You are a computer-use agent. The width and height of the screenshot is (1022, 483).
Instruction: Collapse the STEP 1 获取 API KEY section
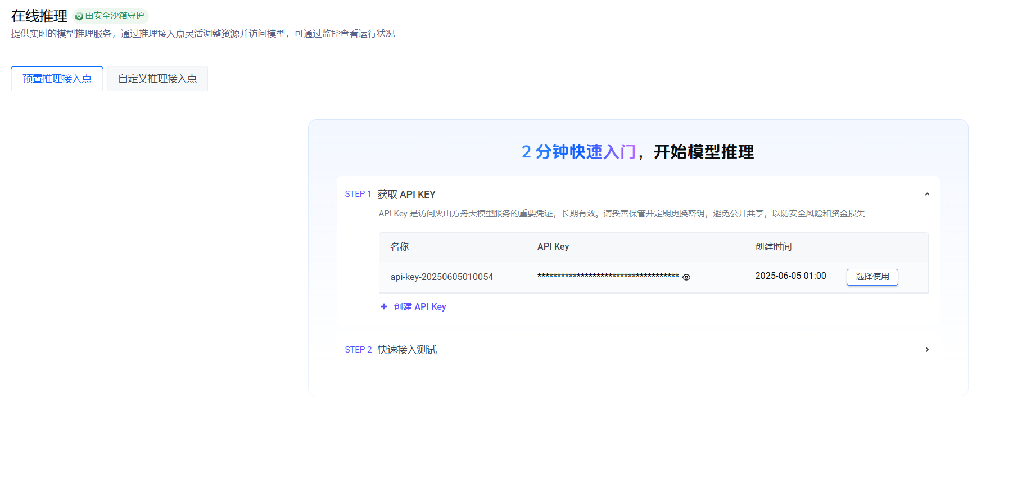927,194
